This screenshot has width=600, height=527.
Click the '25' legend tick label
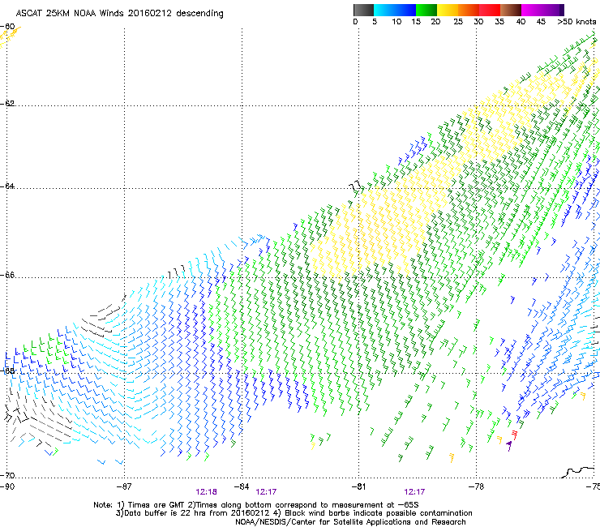[458, 22]
